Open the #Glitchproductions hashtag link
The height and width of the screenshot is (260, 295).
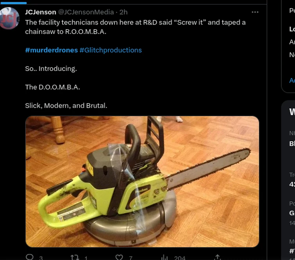pyautogui.click(x=111, y=50)
